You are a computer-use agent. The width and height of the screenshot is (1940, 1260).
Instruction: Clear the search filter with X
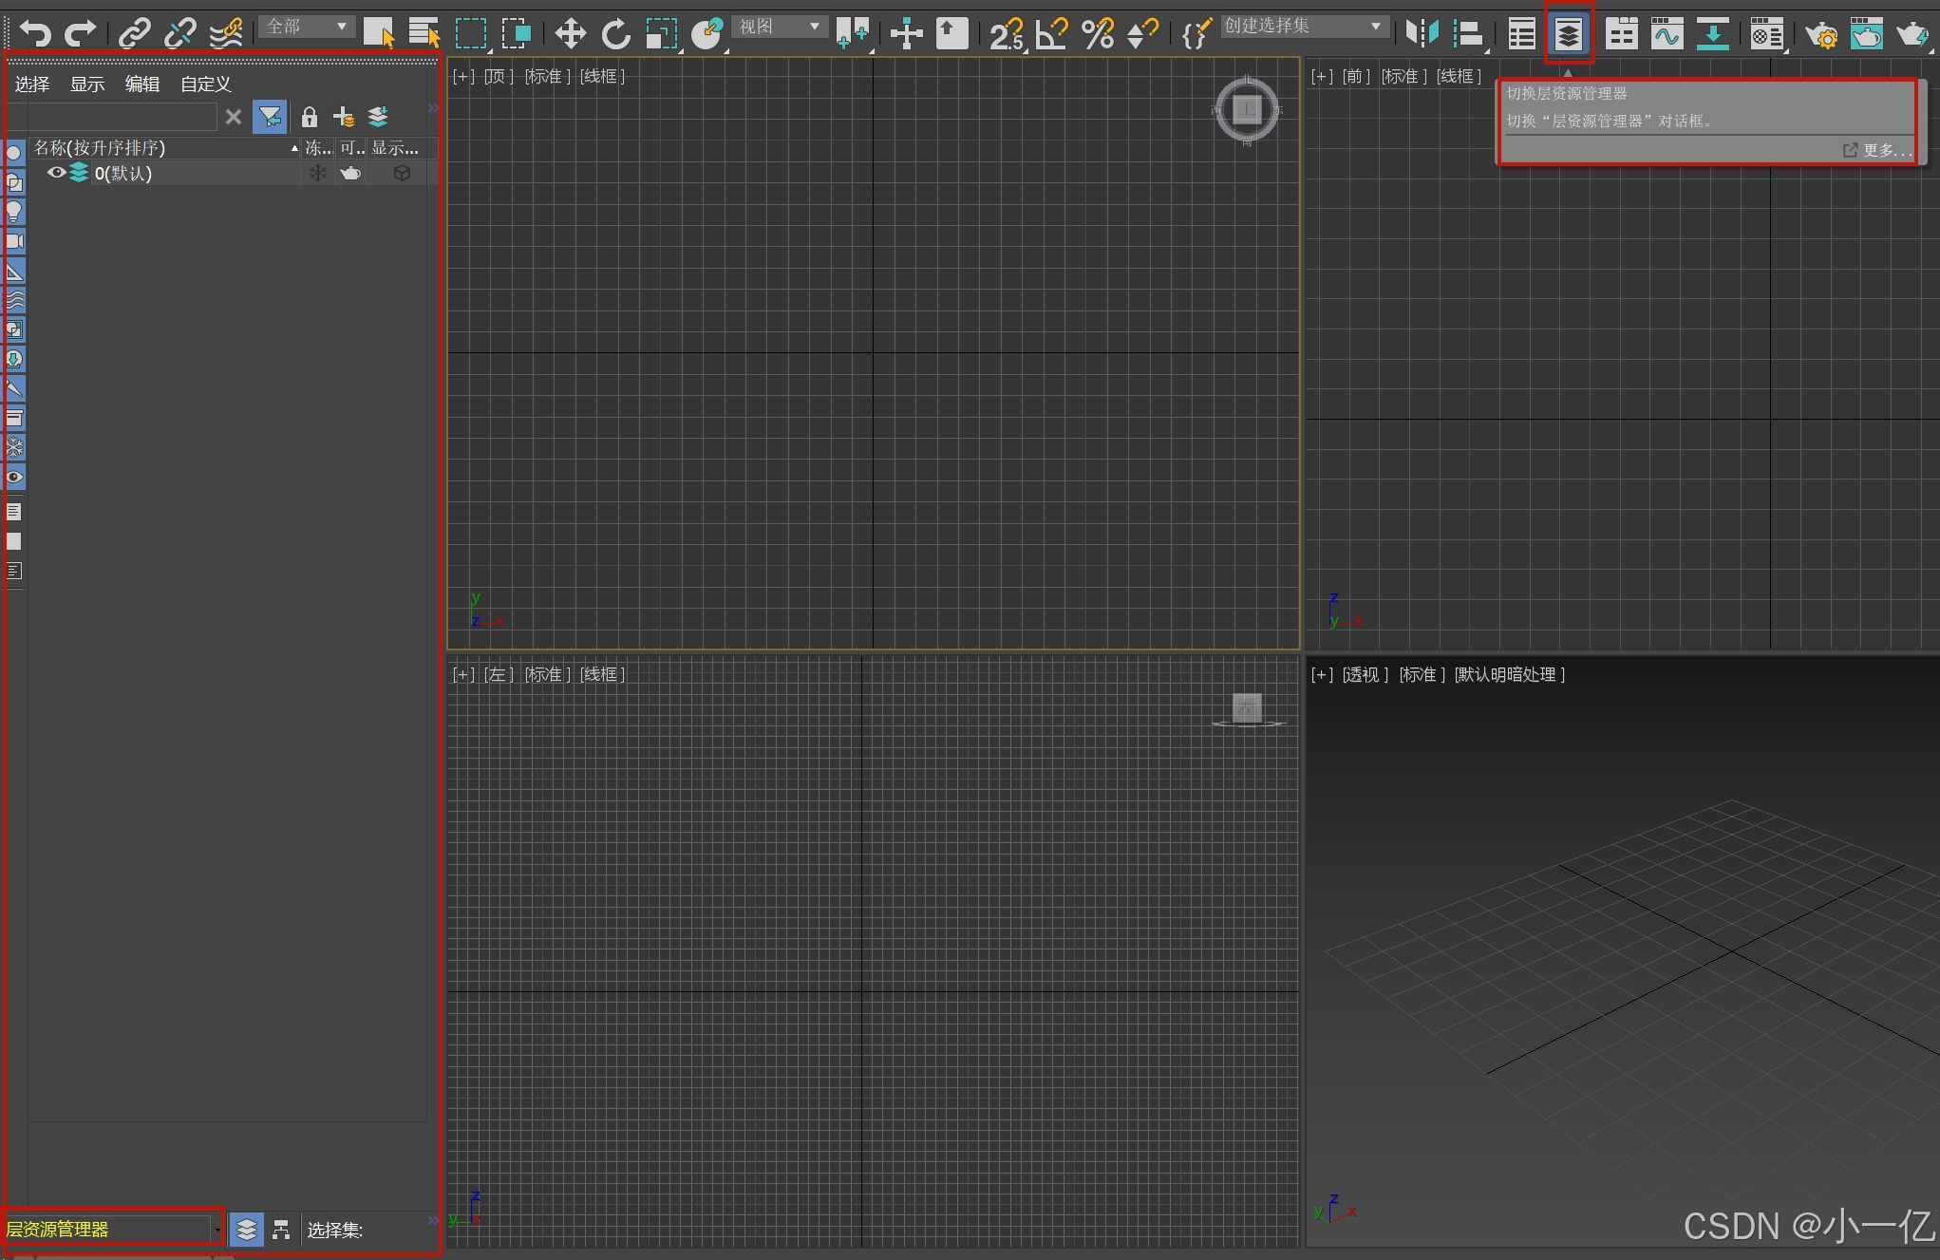(x=234, y=117)
